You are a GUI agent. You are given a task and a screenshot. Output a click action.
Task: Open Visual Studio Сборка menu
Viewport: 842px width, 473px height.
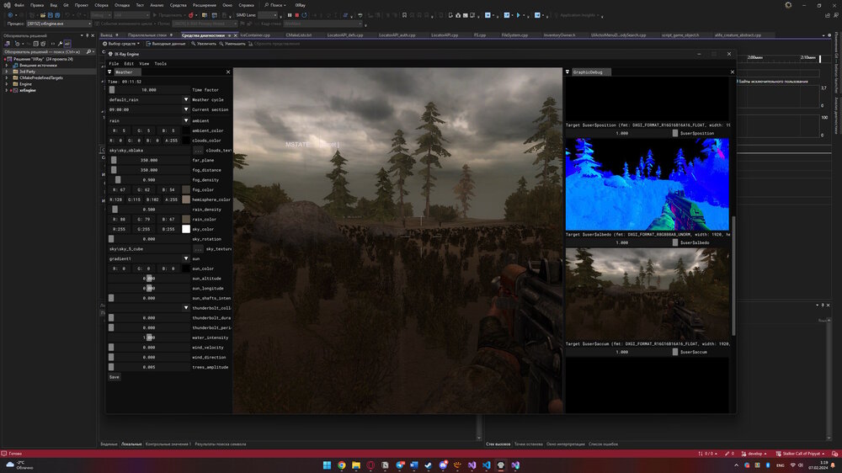(x=102, y=5)
